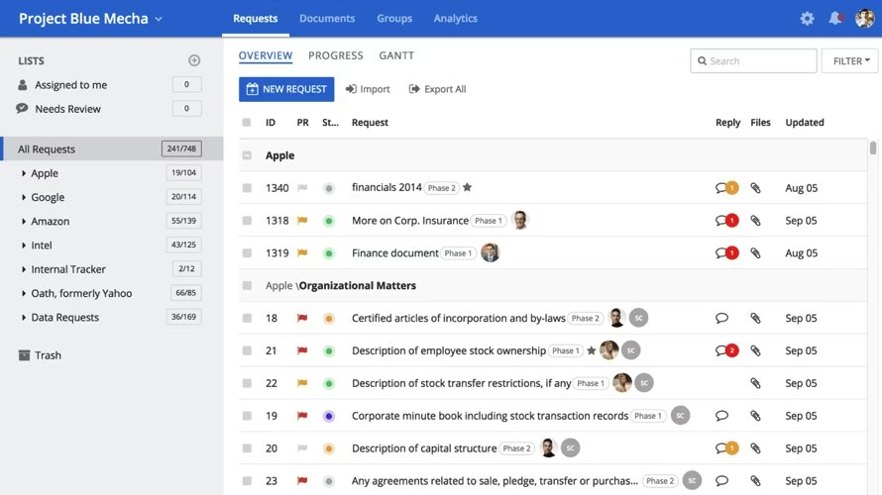Select the checkbox for request 1319

[x=247, y=253]
